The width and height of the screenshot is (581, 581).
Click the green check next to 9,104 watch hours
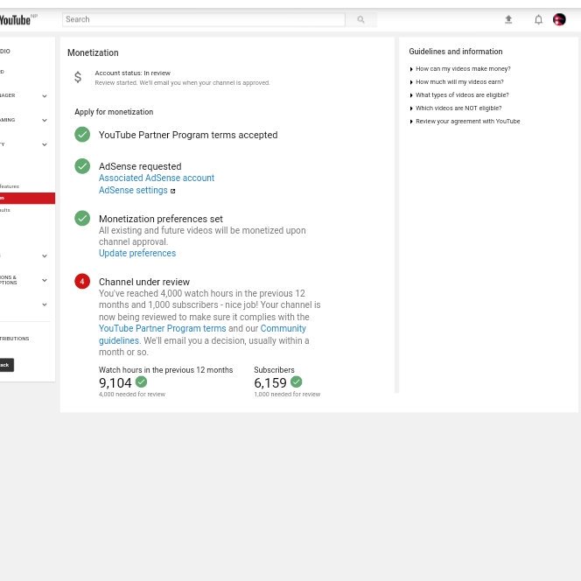coord(141,381)
